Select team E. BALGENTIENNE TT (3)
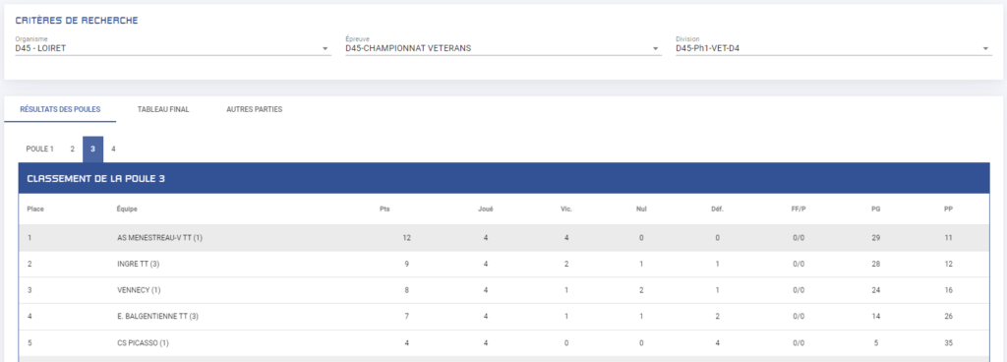Viewport: 1007px width, 362px height. (x=158, y=317)
